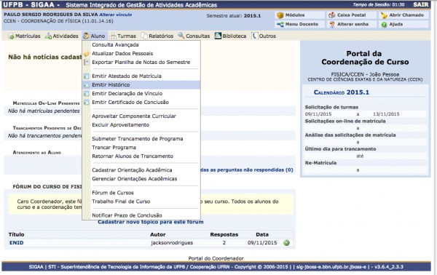Click the Caixa Postal button
Image resolution: width=437 pixels, height=275 pixels.
tap(353, 15)
